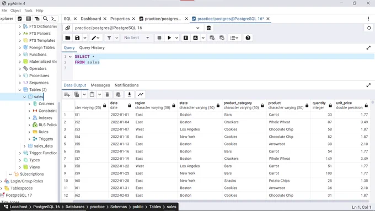Copy selected rows in data output
The image size is (375, 211).
[77, 95]
